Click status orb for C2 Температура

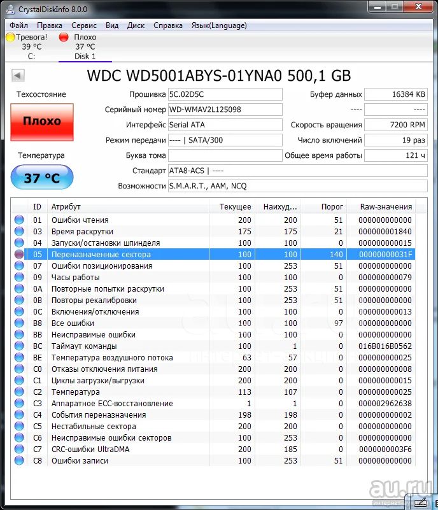pyautogui.click(x=19, y=392)
